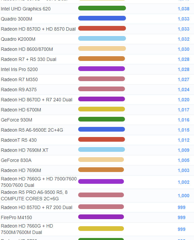Click score 1,009 for Radeon HD 7690M XT

coord(184,150)
